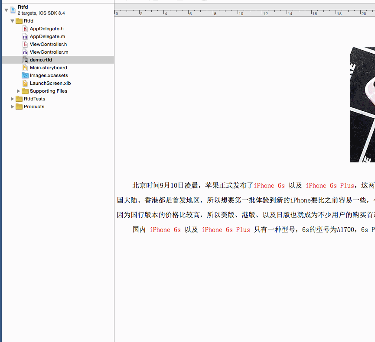Click text '因为国行版本的价格比较高'
Viewport: 375px width, 342px height.
pyautogui.click(x=159, y=215)
